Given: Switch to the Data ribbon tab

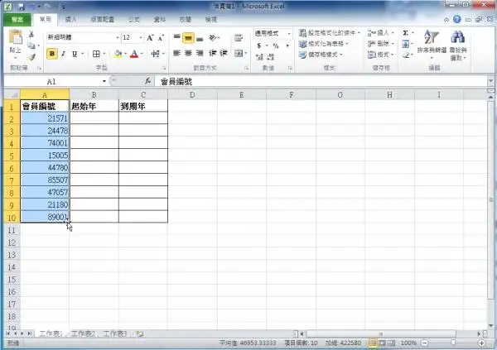Looking at the screenshot, I should 160,20.
